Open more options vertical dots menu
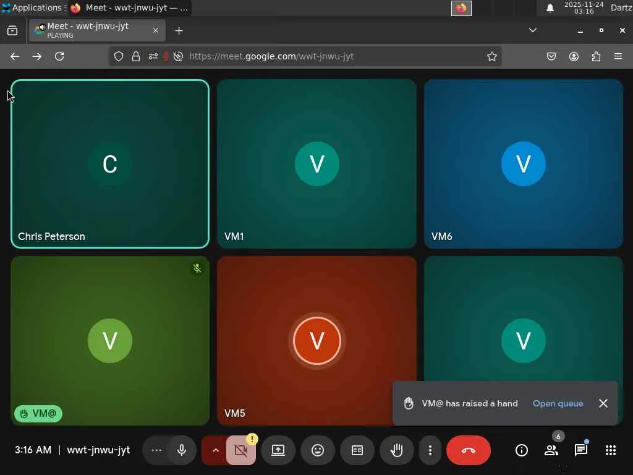Image resolution: width=633 pixels, height=475 pixels. click(x=430, y=450)
